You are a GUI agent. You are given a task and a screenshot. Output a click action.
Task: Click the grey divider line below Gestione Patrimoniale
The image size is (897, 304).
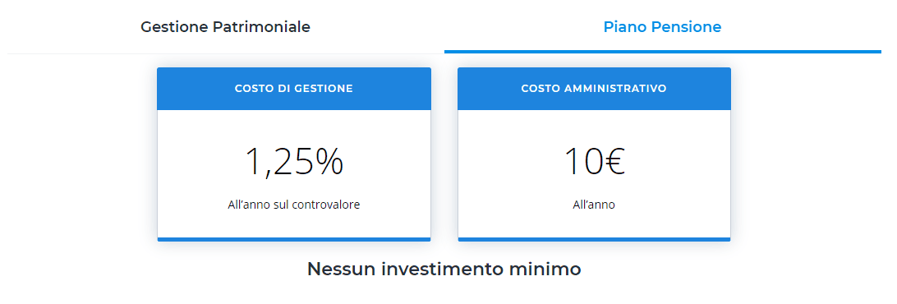[225, 53]
